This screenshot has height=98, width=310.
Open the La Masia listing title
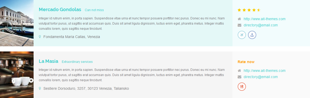tap(48, 61)
